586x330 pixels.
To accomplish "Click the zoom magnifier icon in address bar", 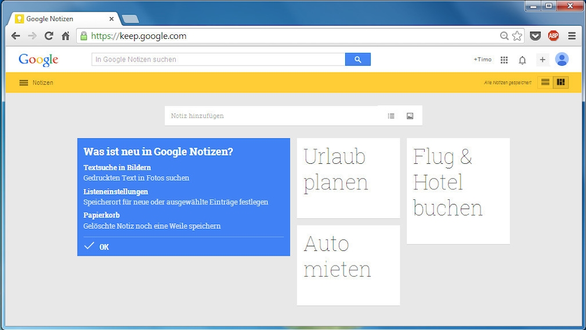I will coord(504,36).
